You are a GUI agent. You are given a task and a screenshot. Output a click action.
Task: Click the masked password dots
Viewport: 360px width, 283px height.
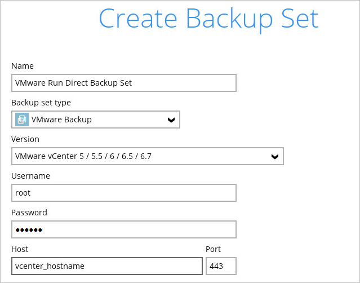tap(29, 230)
